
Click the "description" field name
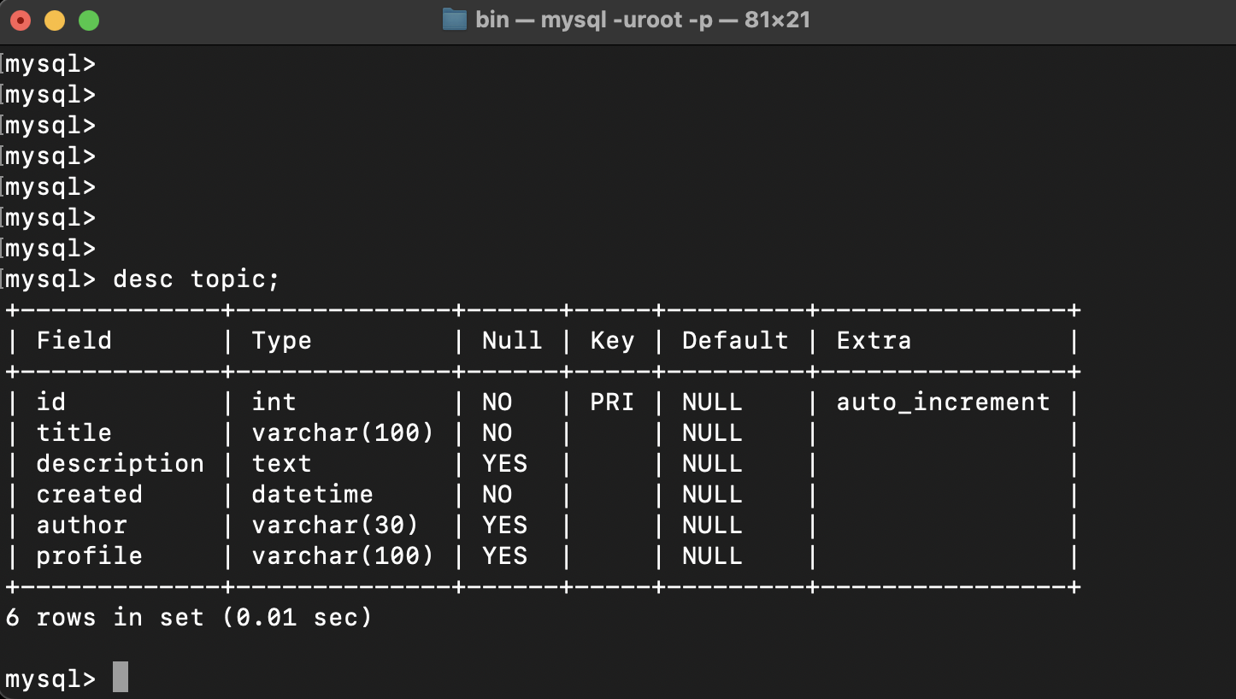(x=120, y=464)
